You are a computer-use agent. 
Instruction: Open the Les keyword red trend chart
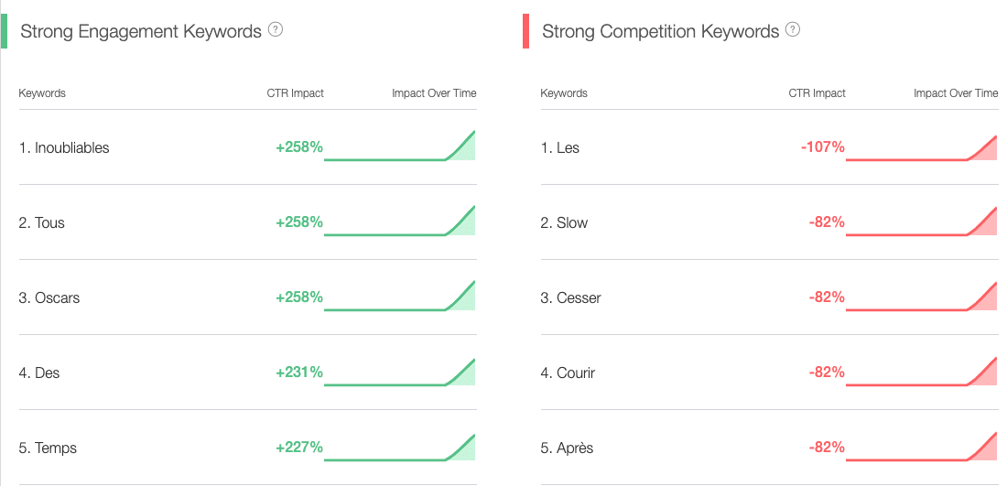[922, 147]
